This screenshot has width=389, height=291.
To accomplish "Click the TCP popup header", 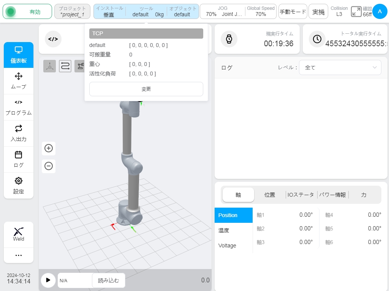I will (146, 33).
